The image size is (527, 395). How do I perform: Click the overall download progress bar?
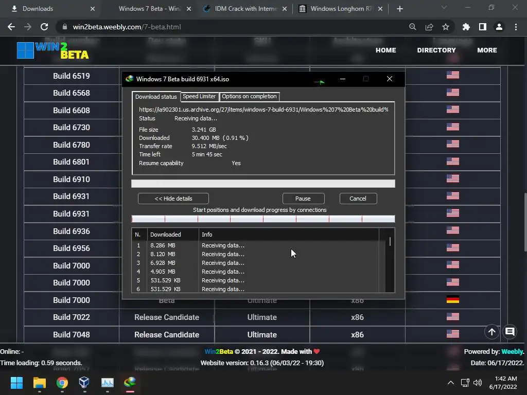point(263,184)
